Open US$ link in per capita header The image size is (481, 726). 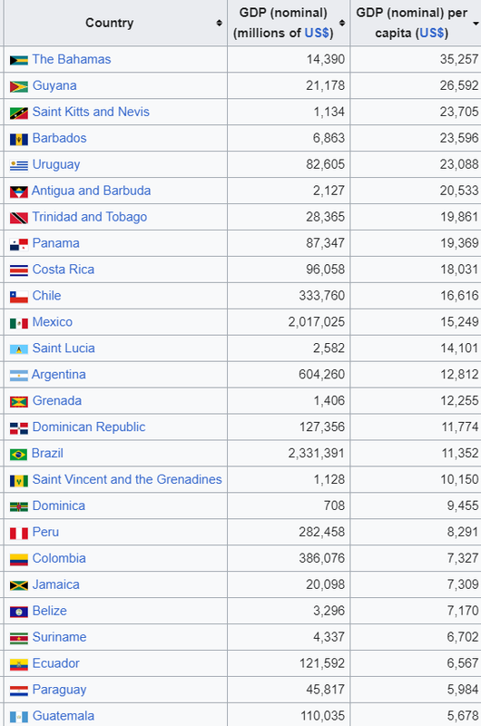point(432,33)
